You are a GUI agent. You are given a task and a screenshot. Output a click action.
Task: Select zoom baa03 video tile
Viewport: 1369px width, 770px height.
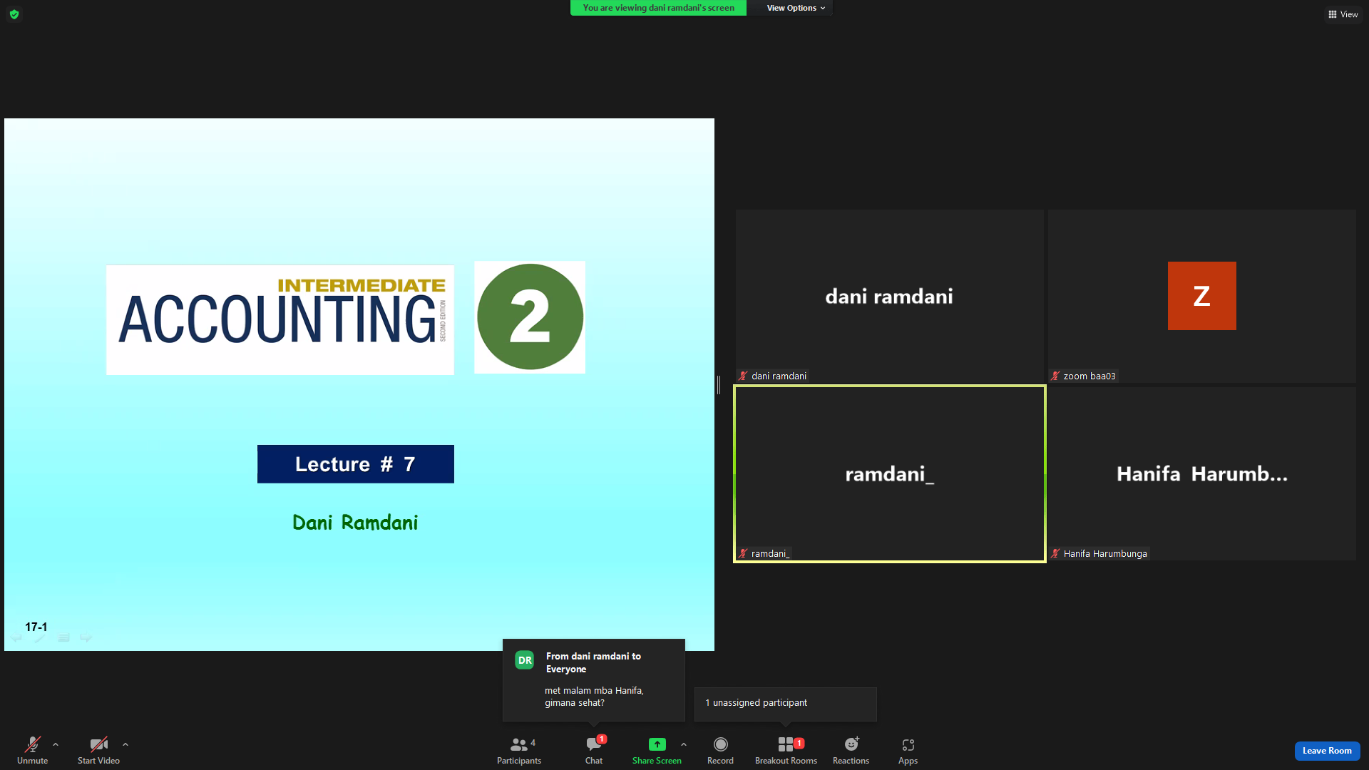point(1202,296)
